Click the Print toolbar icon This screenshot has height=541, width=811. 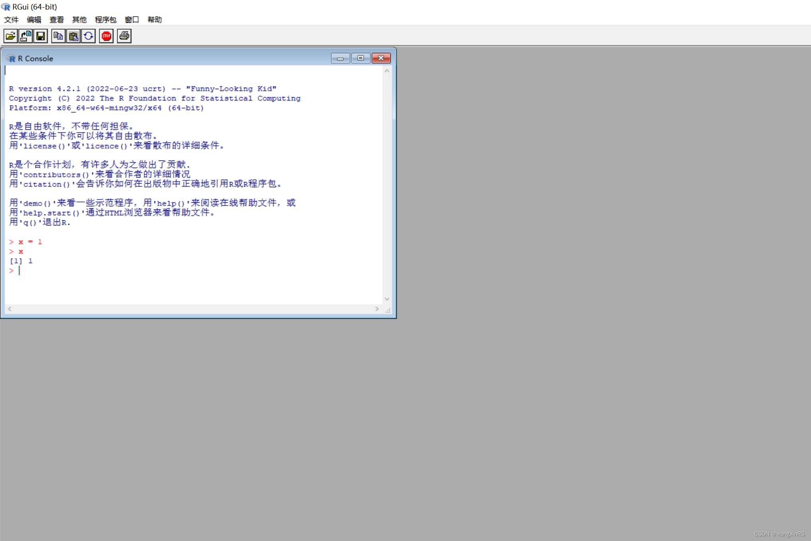(124, 36)
